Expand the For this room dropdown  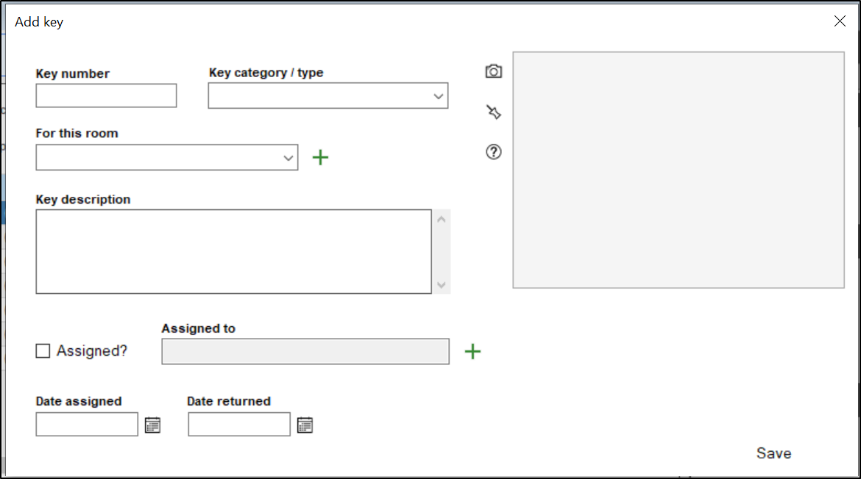(288, 158)
